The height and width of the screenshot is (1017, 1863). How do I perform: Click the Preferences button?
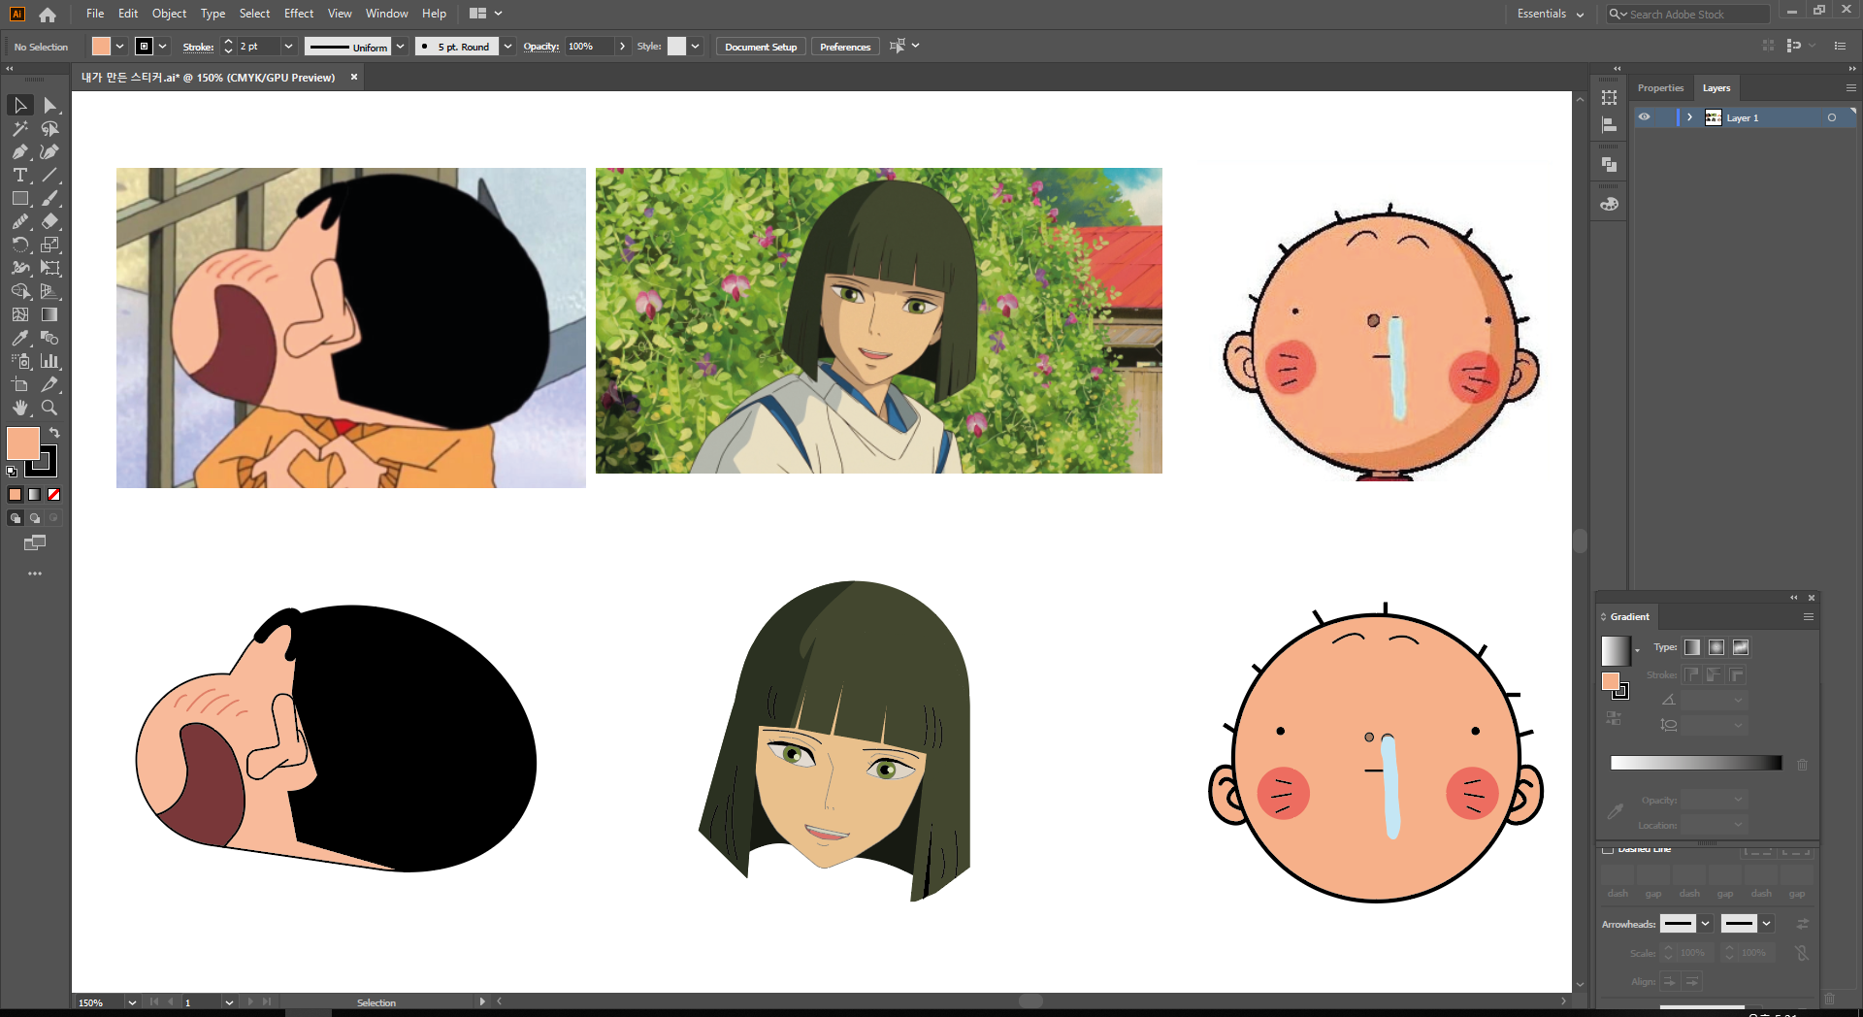(845, 47)
